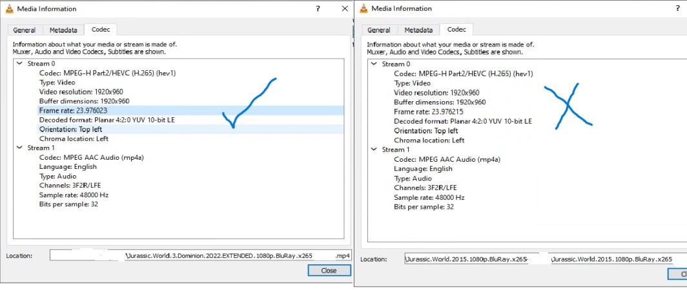
Task: Collapse Stream 0 in right window
Action: pos(374,64)
